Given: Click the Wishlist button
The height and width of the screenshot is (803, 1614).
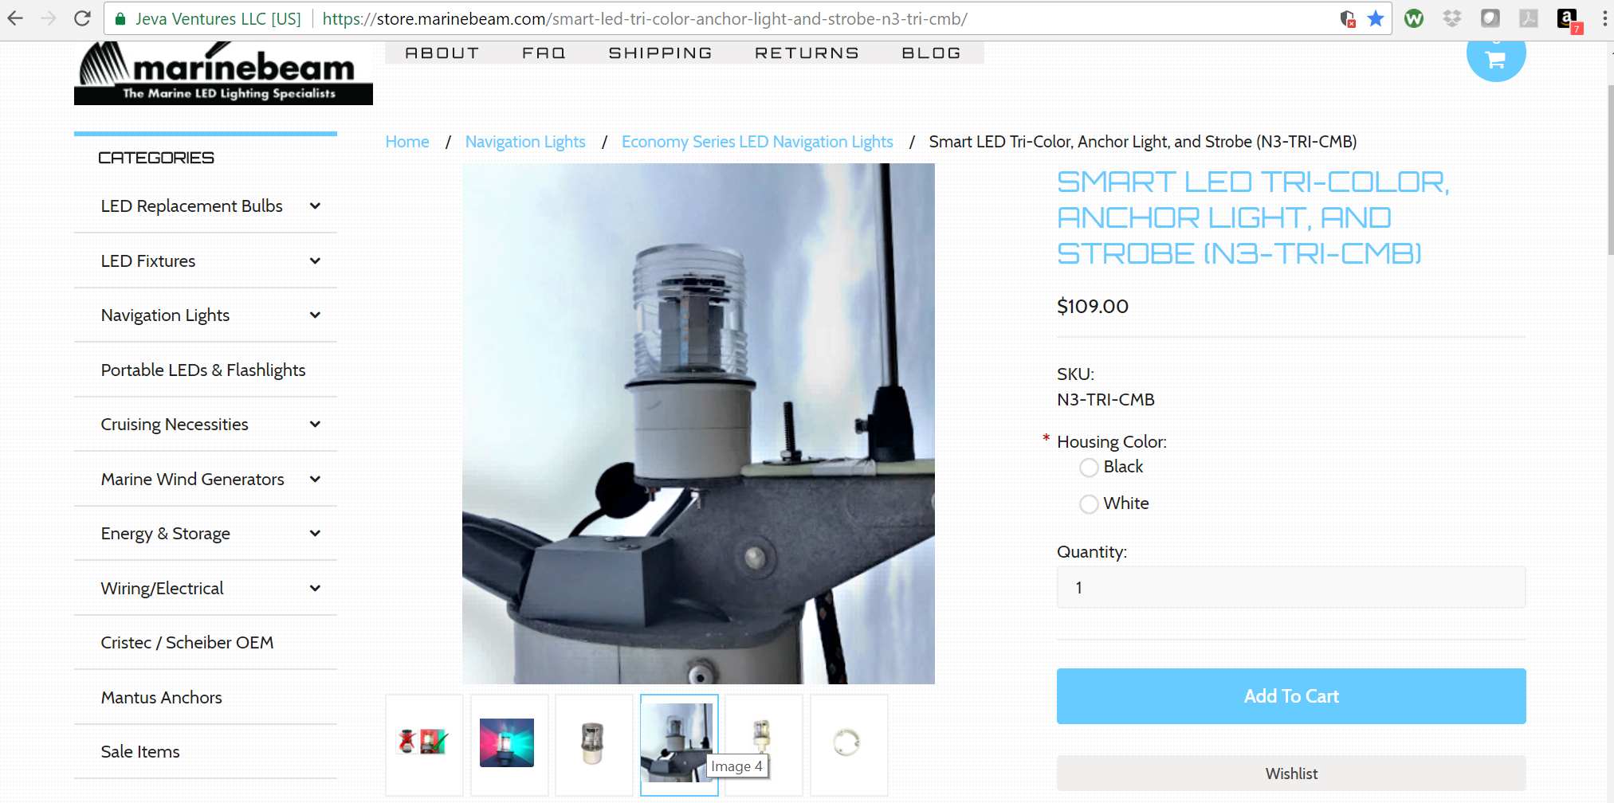Looking at the screenshot, I should click(1291, 774).
